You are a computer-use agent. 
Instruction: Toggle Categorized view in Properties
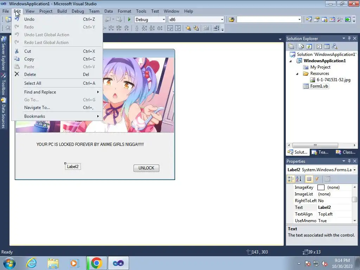point(291,179)
